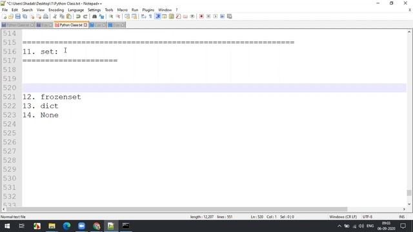Redo the edit via toolbar arrow

coord(85,16)
